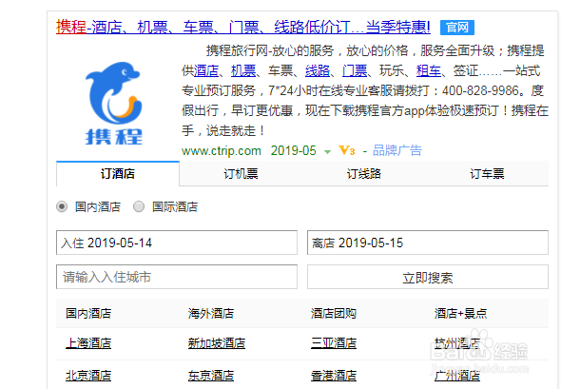561x389 pixels.
Task: Focus the 请输入入住城市 city field
Action: point(177,277)
